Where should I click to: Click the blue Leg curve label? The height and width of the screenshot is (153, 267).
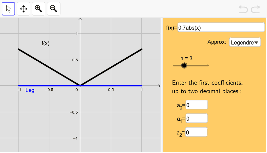point(30,90)
